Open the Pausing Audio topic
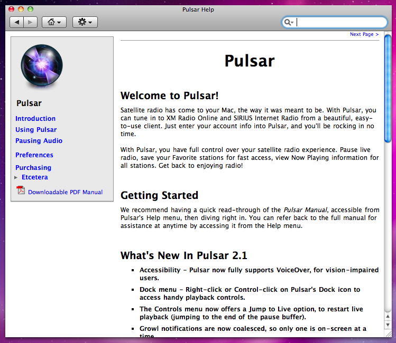Viewport: 396px width, 343px height. click(39, 140)
